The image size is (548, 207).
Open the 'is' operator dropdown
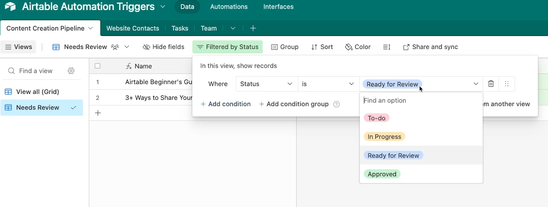pos(328,84)
